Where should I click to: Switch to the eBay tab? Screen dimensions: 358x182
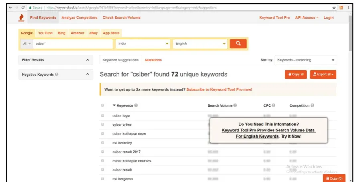pos(93,33)
